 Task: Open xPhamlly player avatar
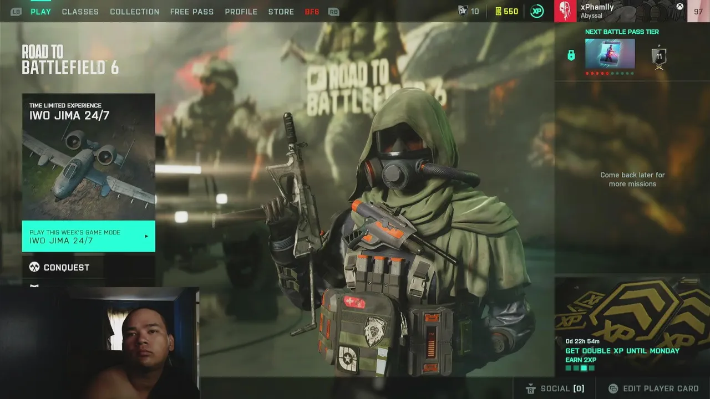pyautogui.click(x=565, y=11)
